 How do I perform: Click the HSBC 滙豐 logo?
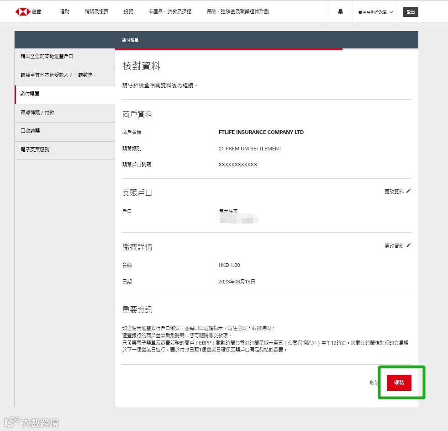(x=28, y=12)
